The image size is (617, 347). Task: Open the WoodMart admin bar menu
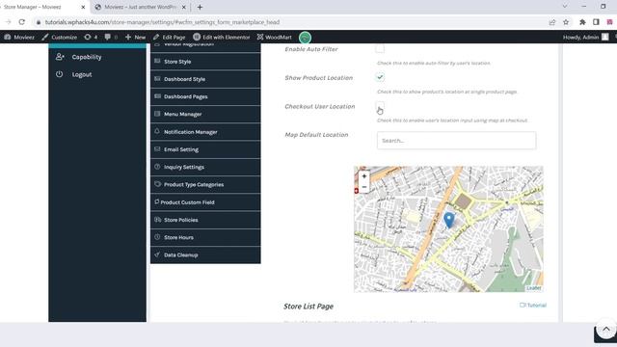(275, 37)
